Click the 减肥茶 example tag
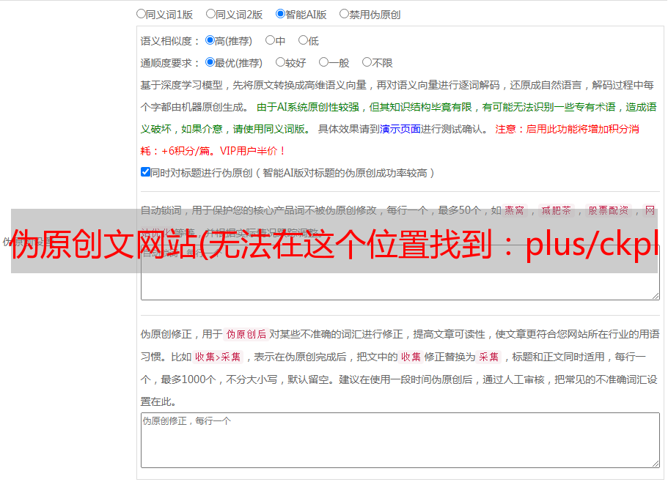 click(556, 210)
